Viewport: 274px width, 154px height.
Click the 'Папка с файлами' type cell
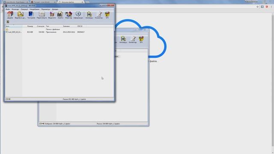53,30
